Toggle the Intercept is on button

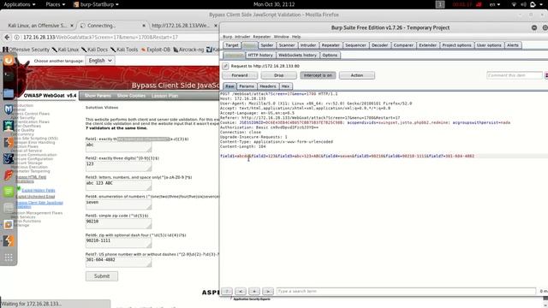(318, 75)
